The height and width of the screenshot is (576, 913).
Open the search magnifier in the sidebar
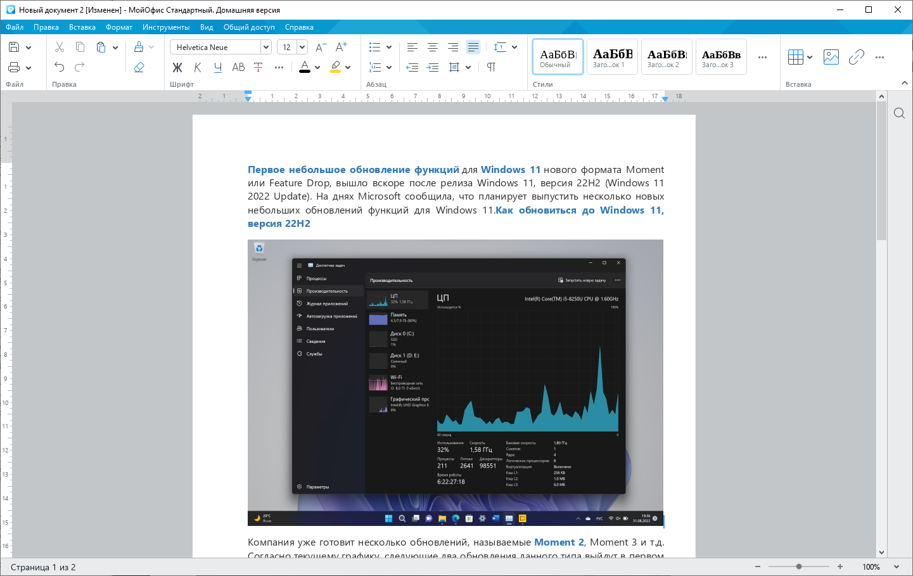pyautogui.click(x=899, y=113)
